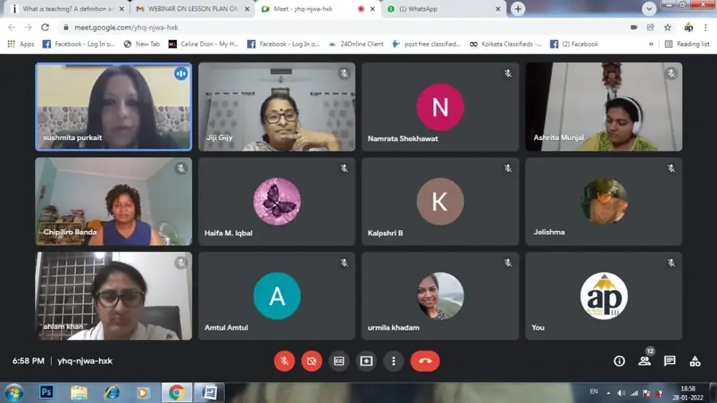The image size is (717, 403).
Task: Click muted mic icon on Namrata Shekhawat tile
Action: click(x=507, y=73)
